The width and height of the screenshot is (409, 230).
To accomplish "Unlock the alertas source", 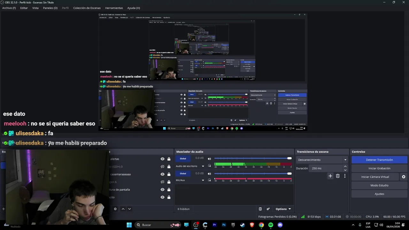I will point(169,159).
